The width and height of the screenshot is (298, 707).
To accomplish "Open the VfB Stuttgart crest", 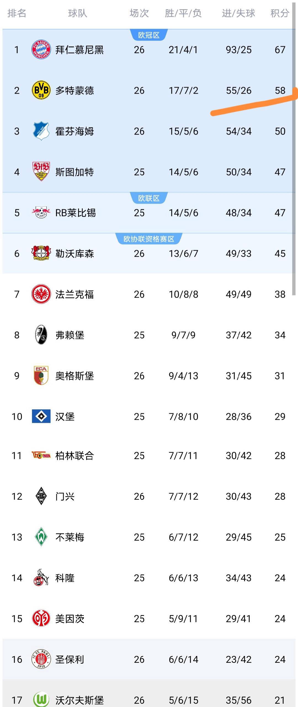I will click(x=41, y=172).
